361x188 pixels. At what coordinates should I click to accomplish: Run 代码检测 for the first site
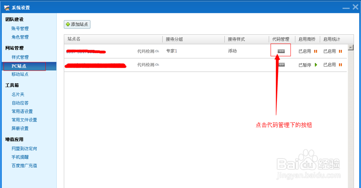[x=148, y=51]
